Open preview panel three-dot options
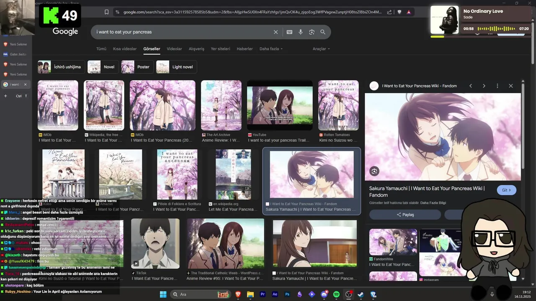This screenshot has width=536, height=301. (x=497, y=86)
